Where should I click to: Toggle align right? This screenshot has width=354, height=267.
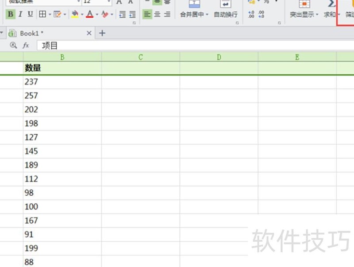click(167, 15)
